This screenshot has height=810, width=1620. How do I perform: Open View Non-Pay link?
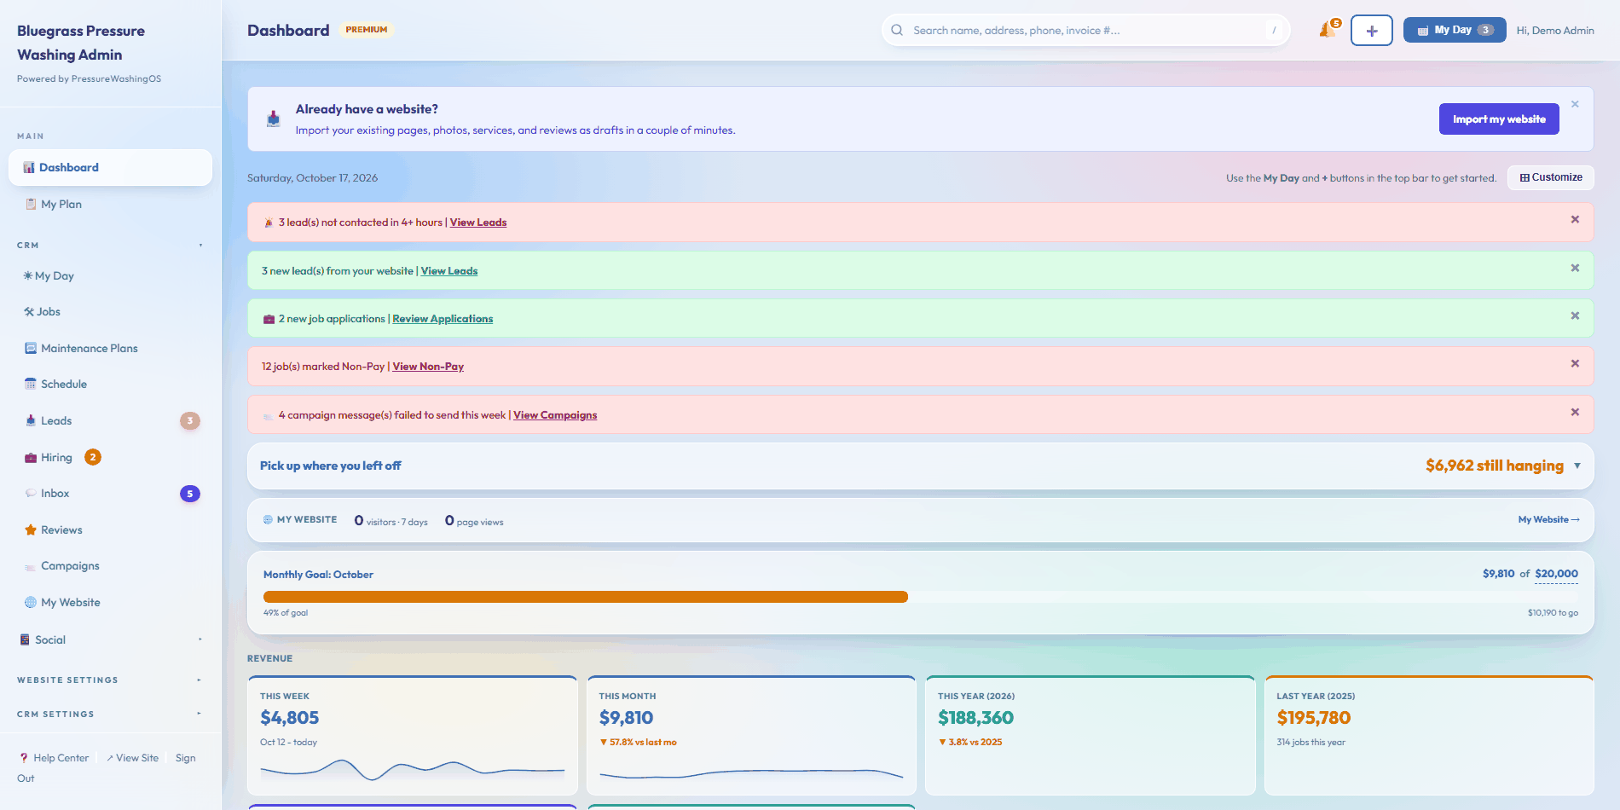[428, 367]
